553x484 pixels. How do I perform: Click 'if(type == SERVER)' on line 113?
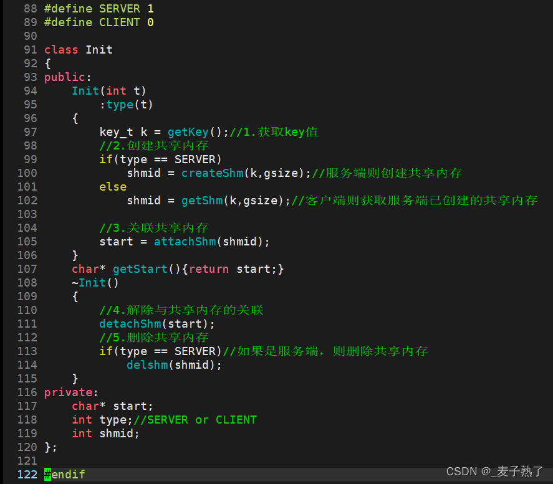click(160, 351)
